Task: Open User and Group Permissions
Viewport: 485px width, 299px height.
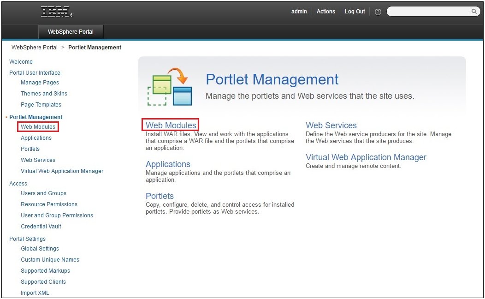Action: click(x=57, y=215)
